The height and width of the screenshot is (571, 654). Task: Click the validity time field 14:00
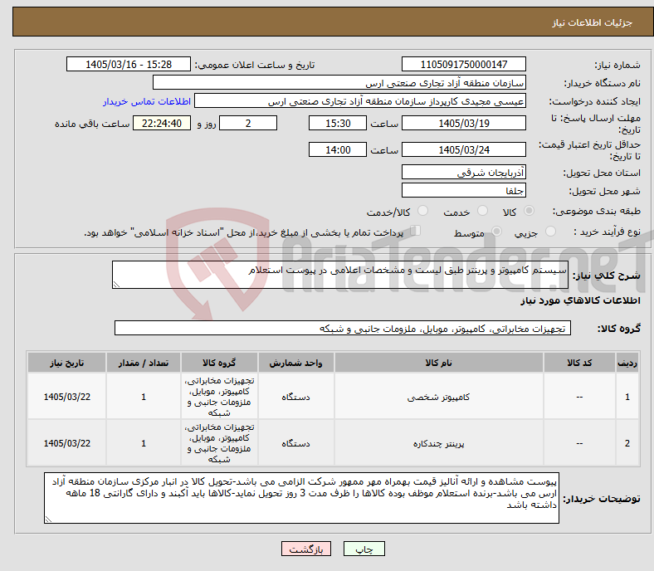(x=338, y=149)
